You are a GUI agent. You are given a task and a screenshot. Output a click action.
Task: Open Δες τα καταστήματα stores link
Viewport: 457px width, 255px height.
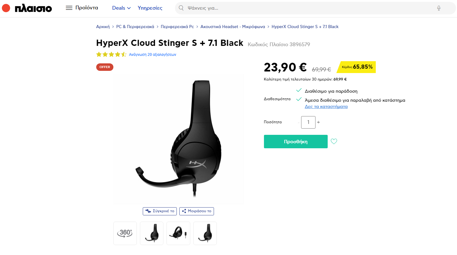(326, 107)
